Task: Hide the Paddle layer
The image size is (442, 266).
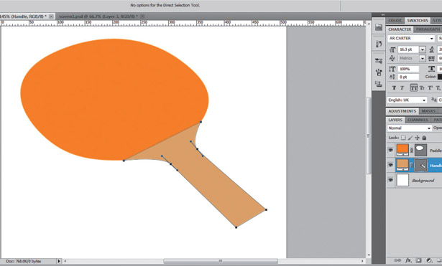Action: [390, 151]
